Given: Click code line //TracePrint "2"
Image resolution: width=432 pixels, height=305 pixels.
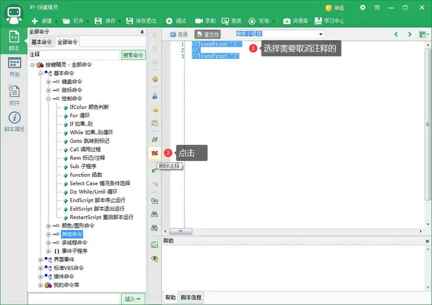Looking at the screenshot, I should point(215,56).
